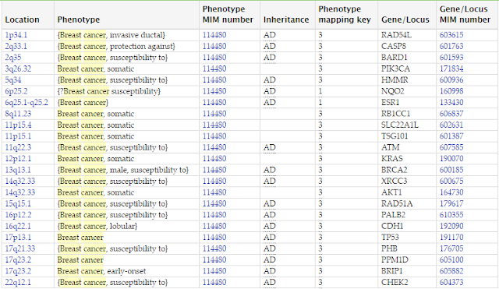This screenshot has height=289, width=499.
Task: Select the Phenotype mapping key column header
Action: pyautogui.click(x=345, y=14)
